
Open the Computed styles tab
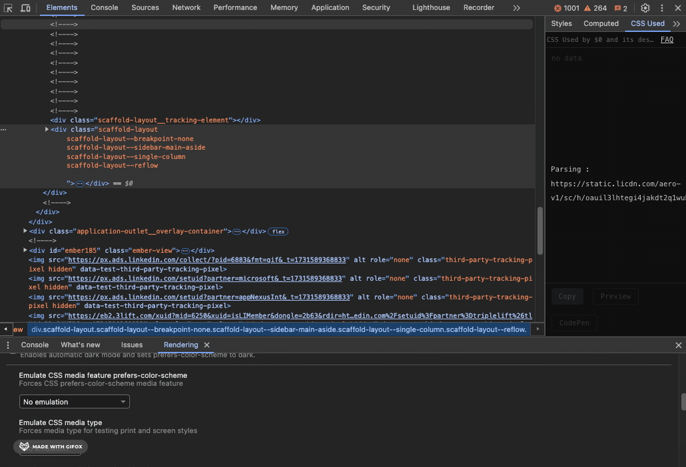point(601,23)
